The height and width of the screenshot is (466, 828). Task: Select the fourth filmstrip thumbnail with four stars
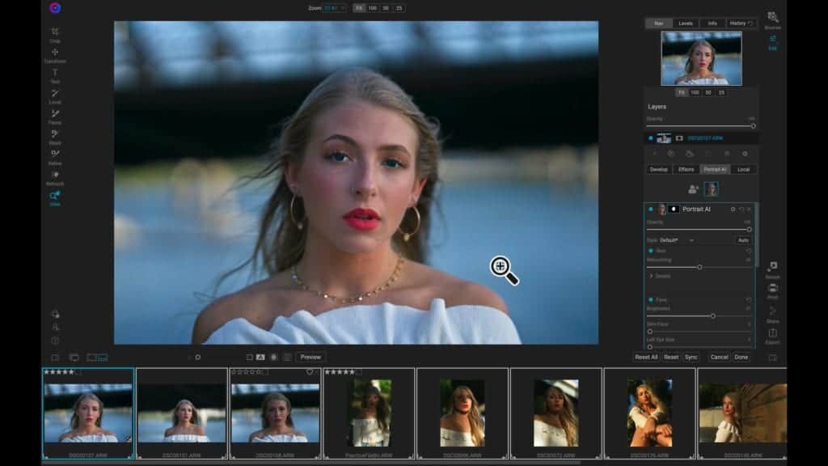point(369,413)
